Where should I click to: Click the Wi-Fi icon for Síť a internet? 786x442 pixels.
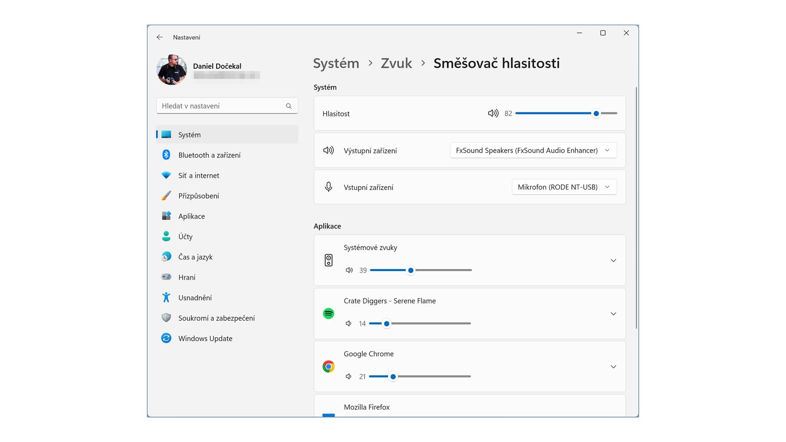166,175
